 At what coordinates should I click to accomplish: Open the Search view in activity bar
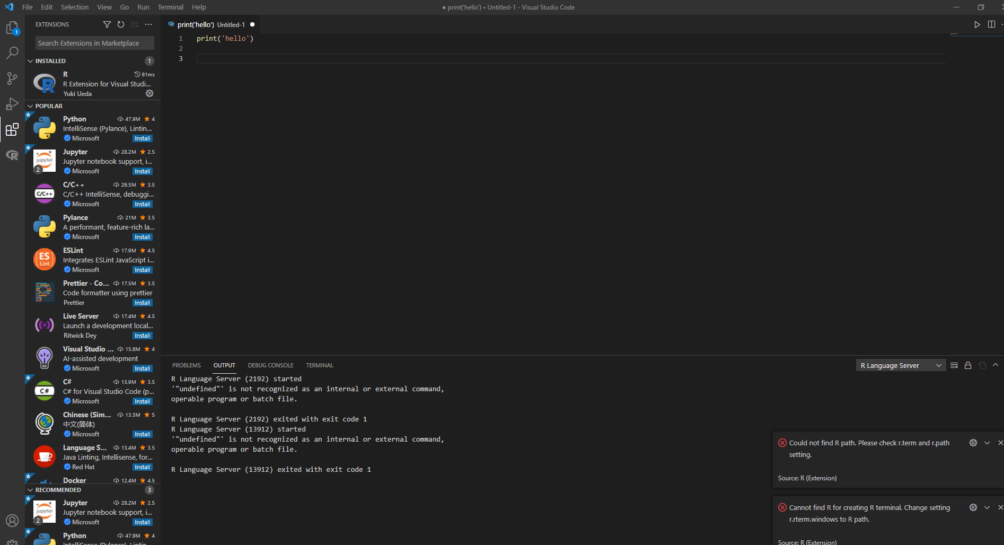12,53
